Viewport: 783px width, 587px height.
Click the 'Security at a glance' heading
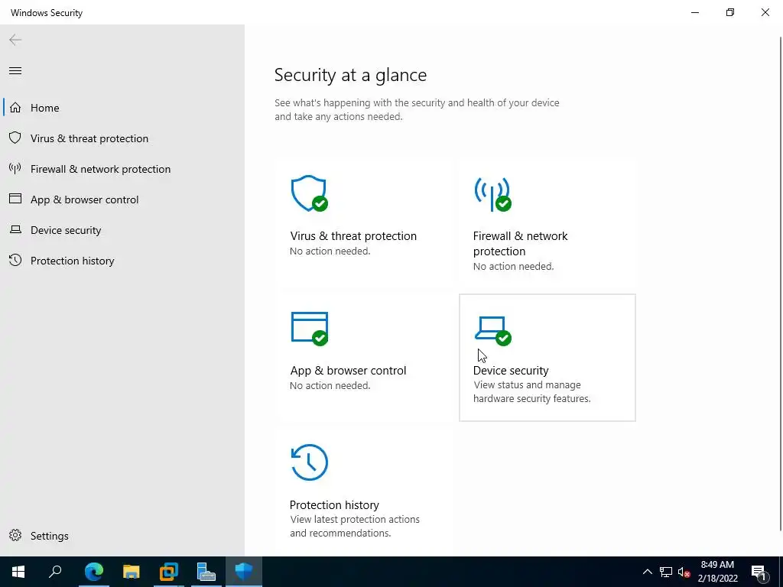(x=350, y=75)
